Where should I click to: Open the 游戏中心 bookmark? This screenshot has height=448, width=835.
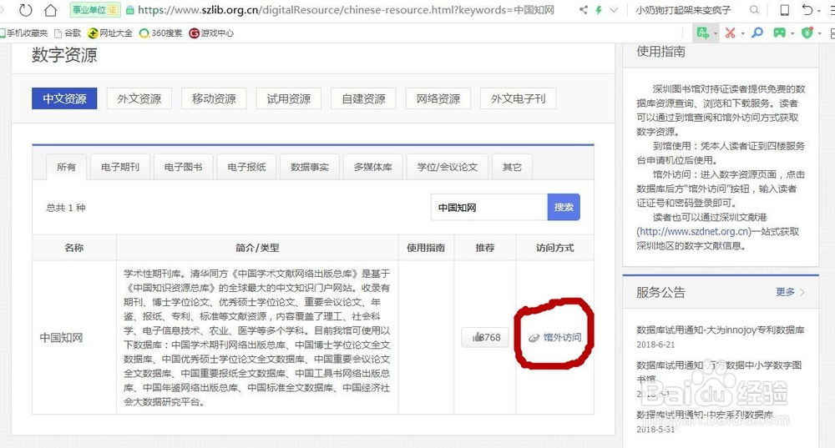(x=211, y=33)
